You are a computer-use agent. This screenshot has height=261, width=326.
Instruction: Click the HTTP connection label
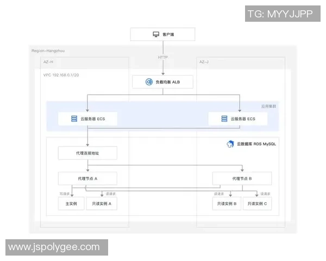click(163, 57)
